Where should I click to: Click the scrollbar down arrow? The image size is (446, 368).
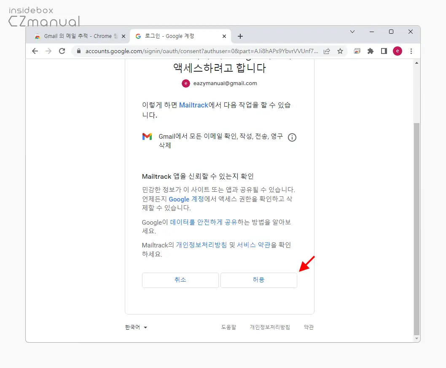[417, 338]
